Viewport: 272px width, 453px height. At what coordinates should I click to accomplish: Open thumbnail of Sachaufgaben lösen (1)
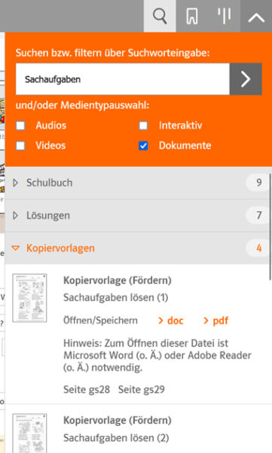29,298
